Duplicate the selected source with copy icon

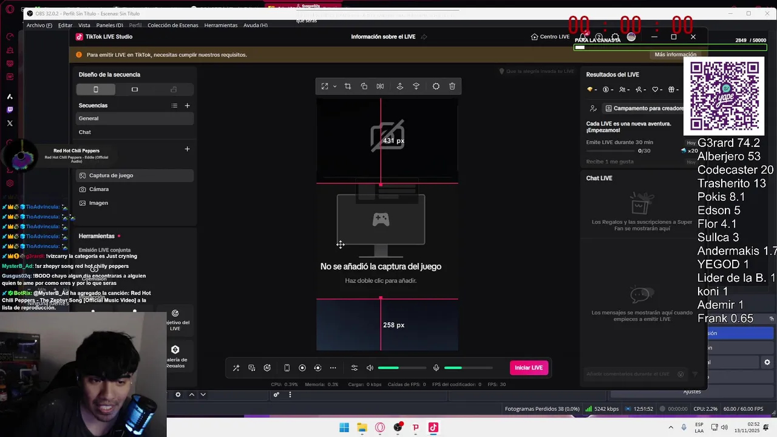tap(364, 86)
